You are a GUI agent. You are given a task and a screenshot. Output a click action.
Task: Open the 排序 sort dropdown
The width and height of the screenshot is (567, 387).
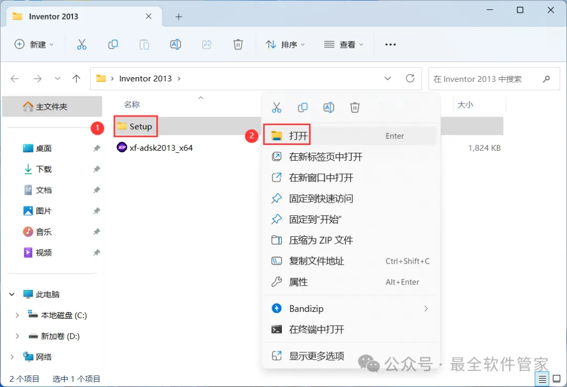(285, 45)
